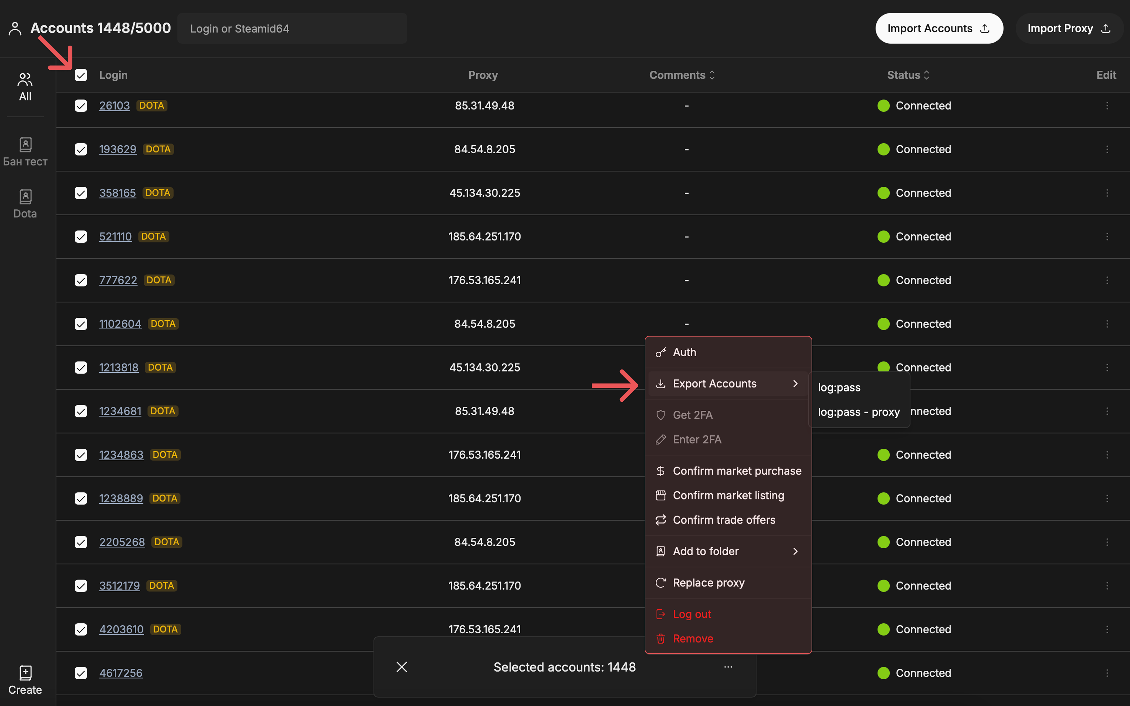
Task: Open bulk actions three-dots menu
Action: [x=728, y=667]
